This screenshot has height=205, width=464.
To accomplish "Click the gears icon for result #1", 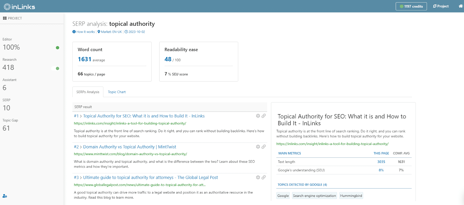I will point(258,116).
